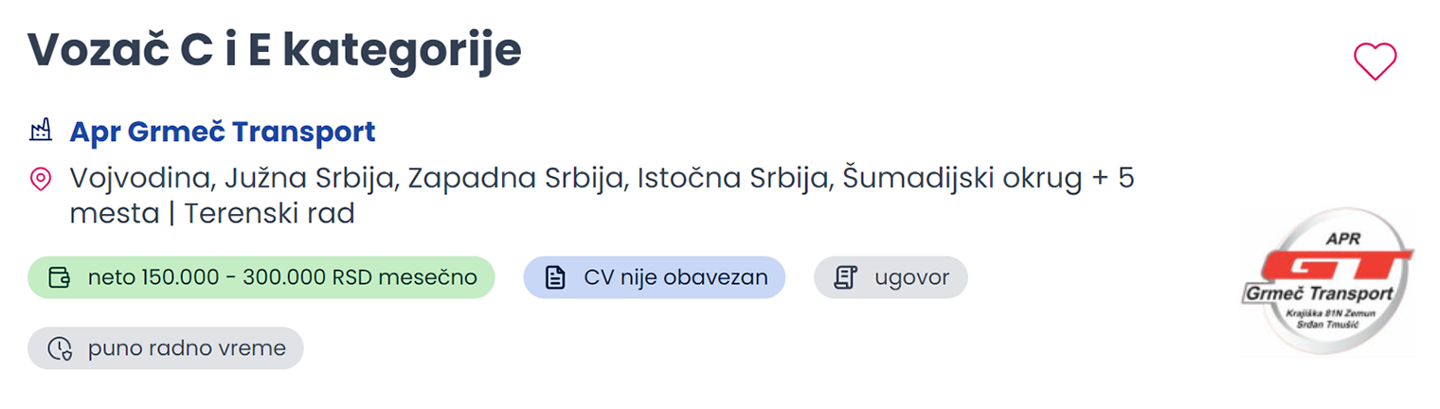1440x409 pixels.
Task: Click the document icon in CV tag
Action: pyautogui.click(x=556, y=277)
